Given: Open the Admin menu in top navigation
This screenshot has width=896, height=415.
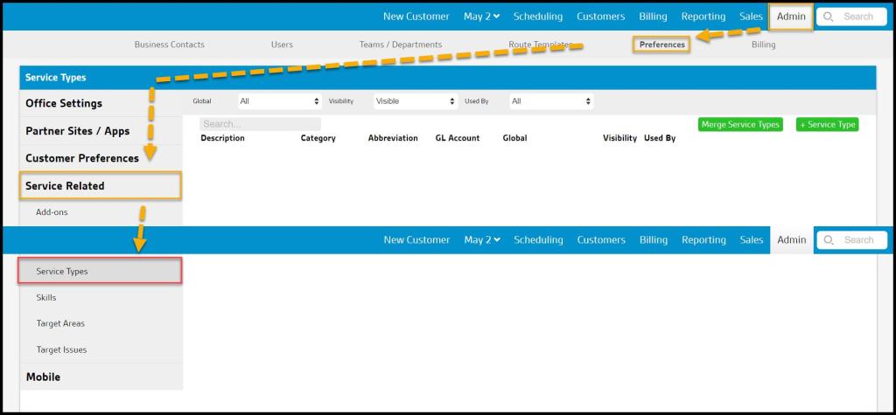Looking at the screenshot, I should (x=790, y=17).
